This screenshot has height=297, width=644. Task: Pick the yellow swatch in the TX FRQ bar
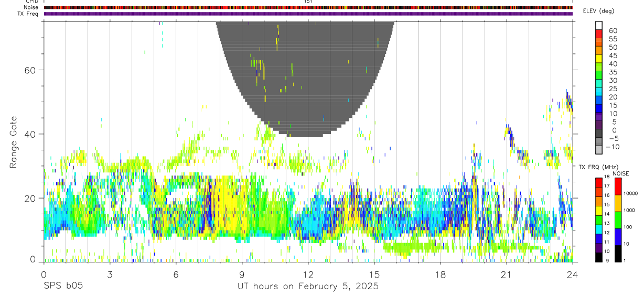click(x=599, y=211)
